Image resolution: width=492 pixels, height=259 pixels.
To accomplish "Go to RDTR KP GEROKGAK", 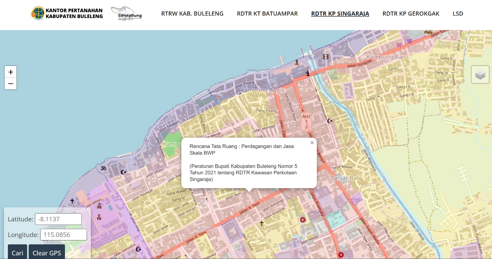I will click(x=411, y=13).
